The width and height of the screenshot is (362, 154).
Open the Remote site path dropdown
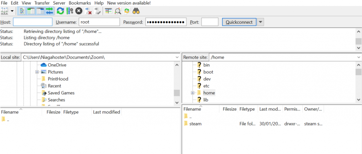tap(359, 57)
